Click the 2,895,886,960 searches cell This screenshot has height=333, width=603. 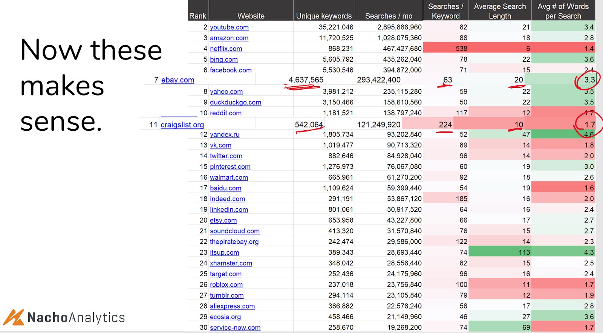tap(389, 27)
